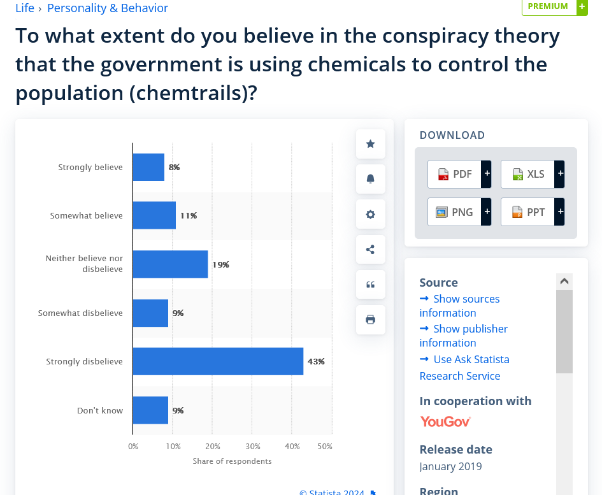Click the star favorite icon
The width and height of the screenshot is (602, 495).
[371, 144]
